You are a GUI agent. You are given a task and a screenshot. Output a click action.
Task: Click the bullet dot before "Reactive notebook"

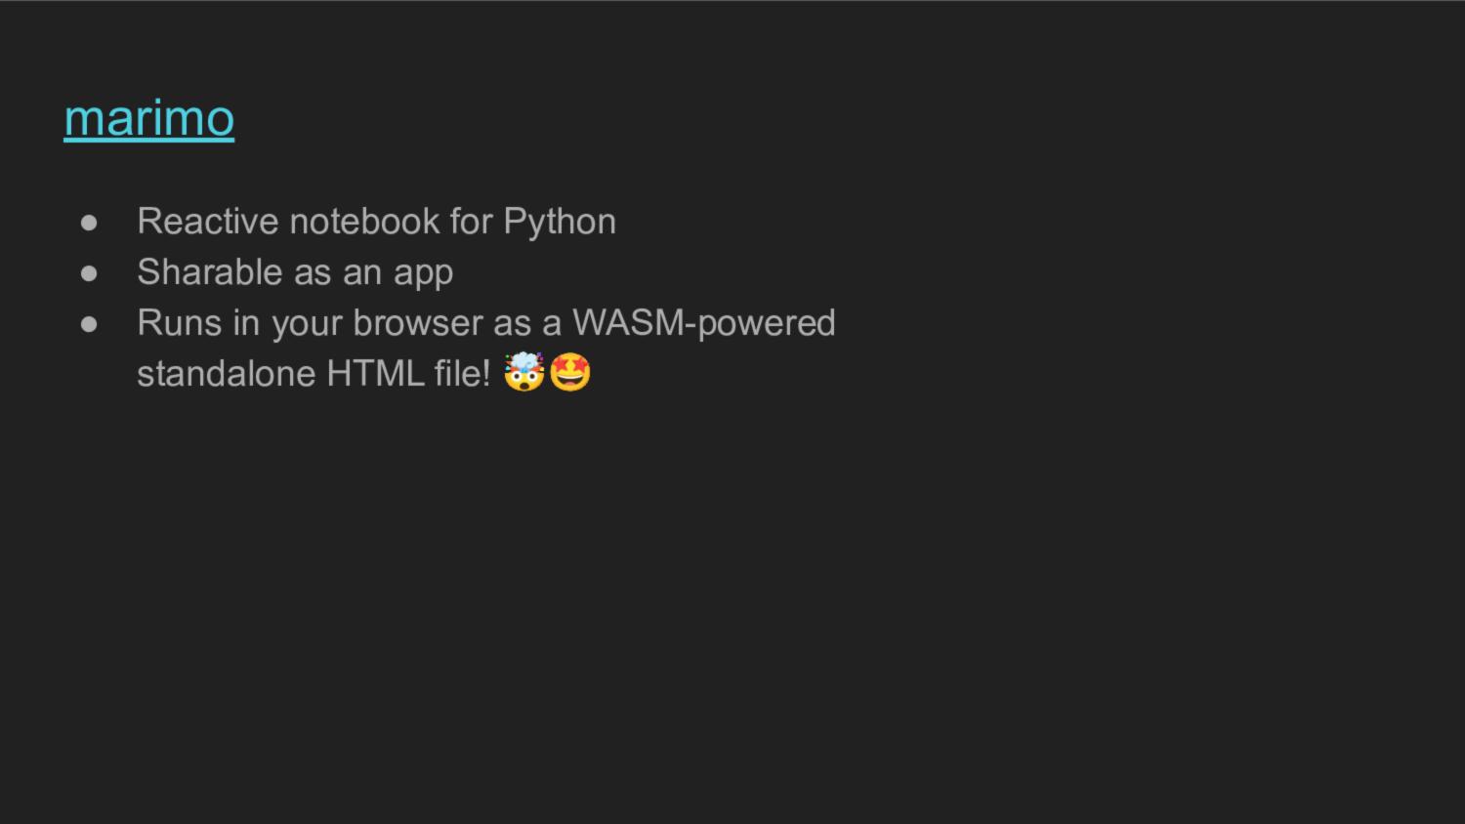coord(89,223)
